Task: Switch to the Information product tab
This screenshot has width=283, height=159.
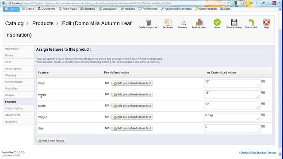Action: [18, 49]
